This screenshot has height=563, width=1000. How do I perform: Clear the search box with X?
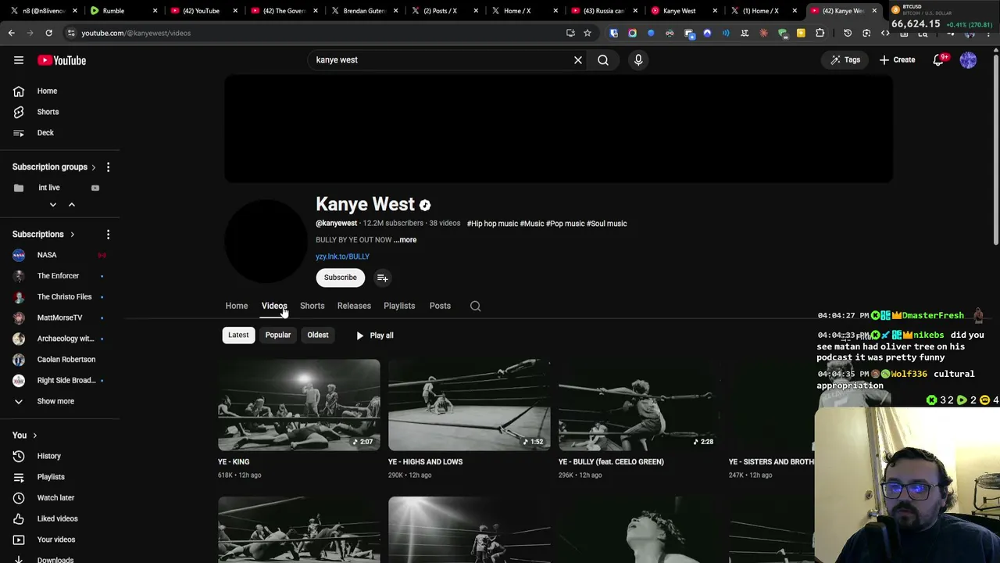pyautogui.click(x=578, y=60)
